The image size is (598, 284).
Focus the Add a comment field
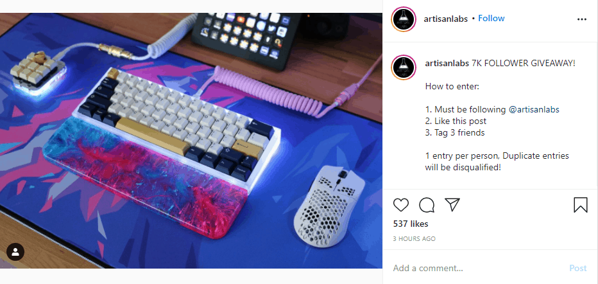point(478,268)
